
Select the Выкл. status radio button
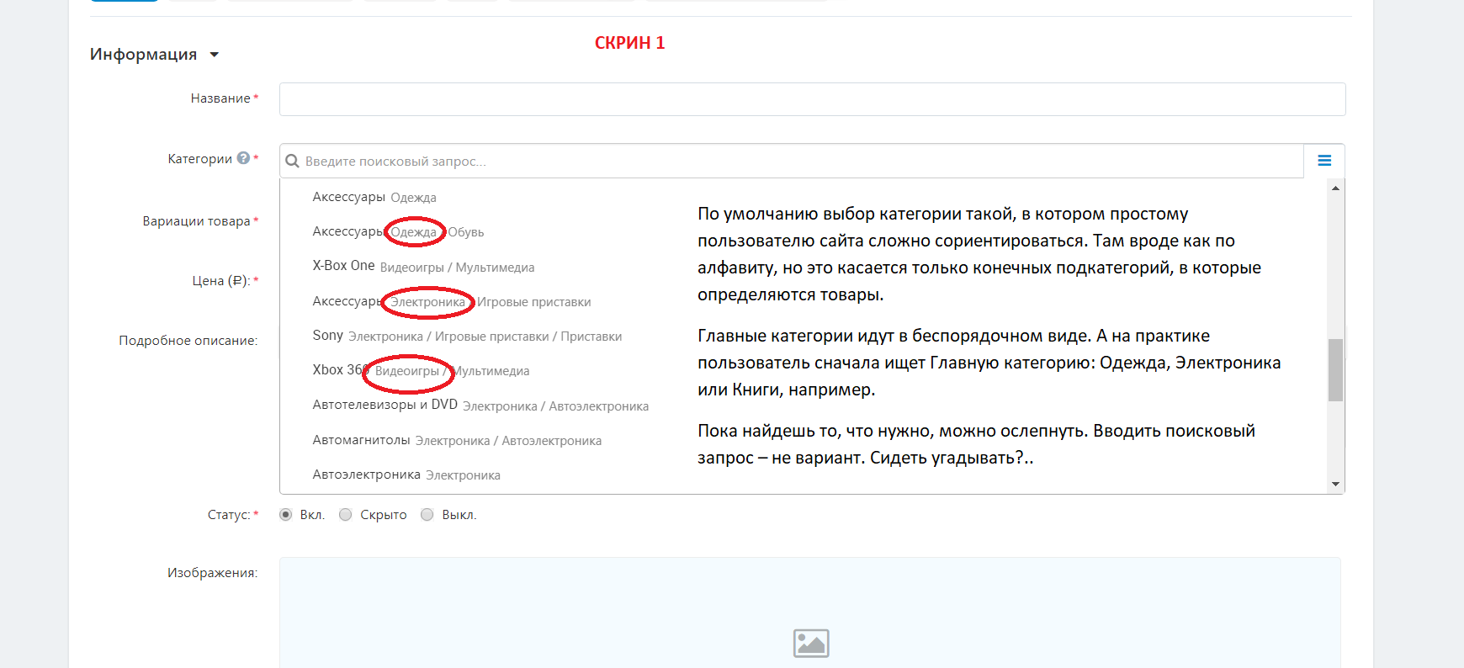coord(427,515)
